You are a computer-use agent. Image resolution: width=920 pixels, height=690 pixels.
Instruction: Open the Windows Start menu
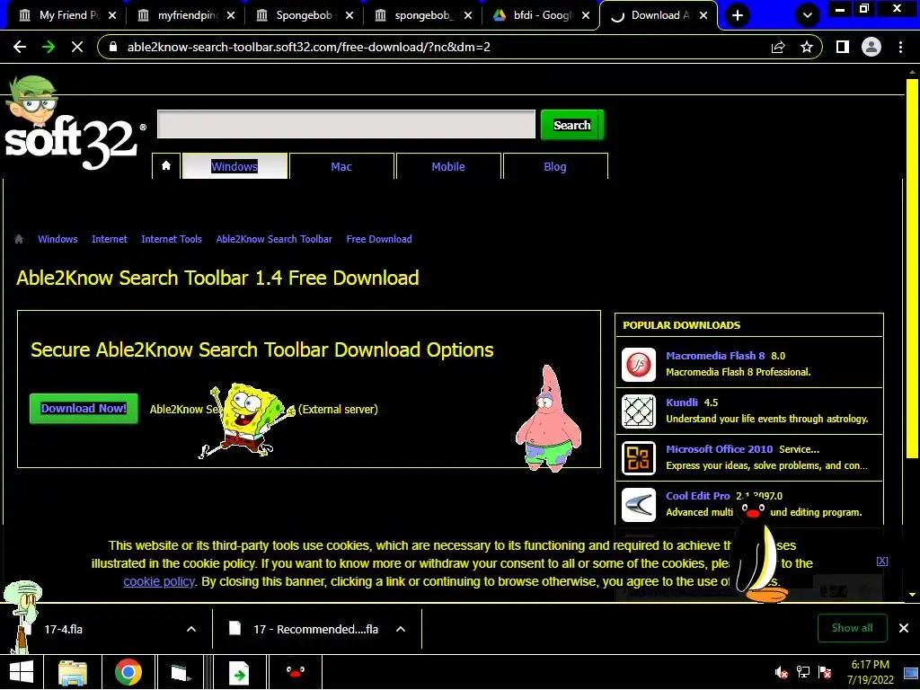(22, 672)
